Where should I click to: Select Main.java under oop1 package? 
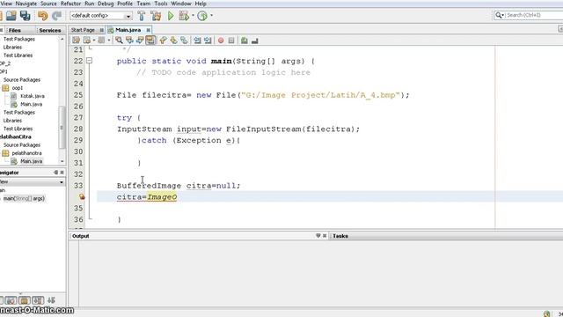[32, 104]
